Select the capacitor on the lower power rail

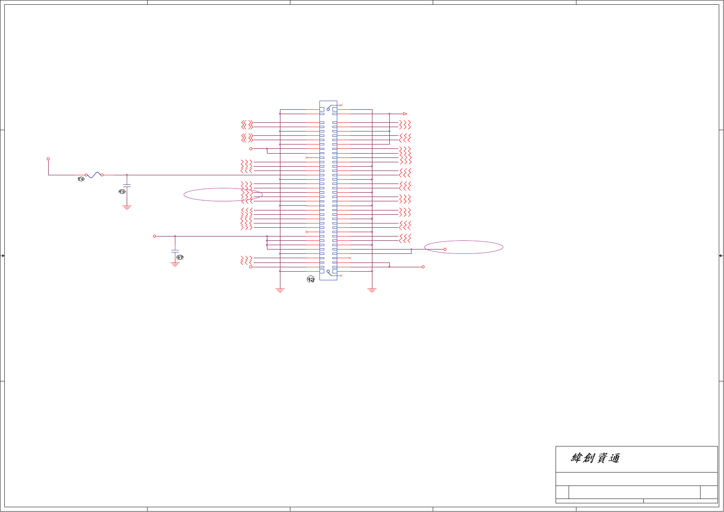point(175,251)
